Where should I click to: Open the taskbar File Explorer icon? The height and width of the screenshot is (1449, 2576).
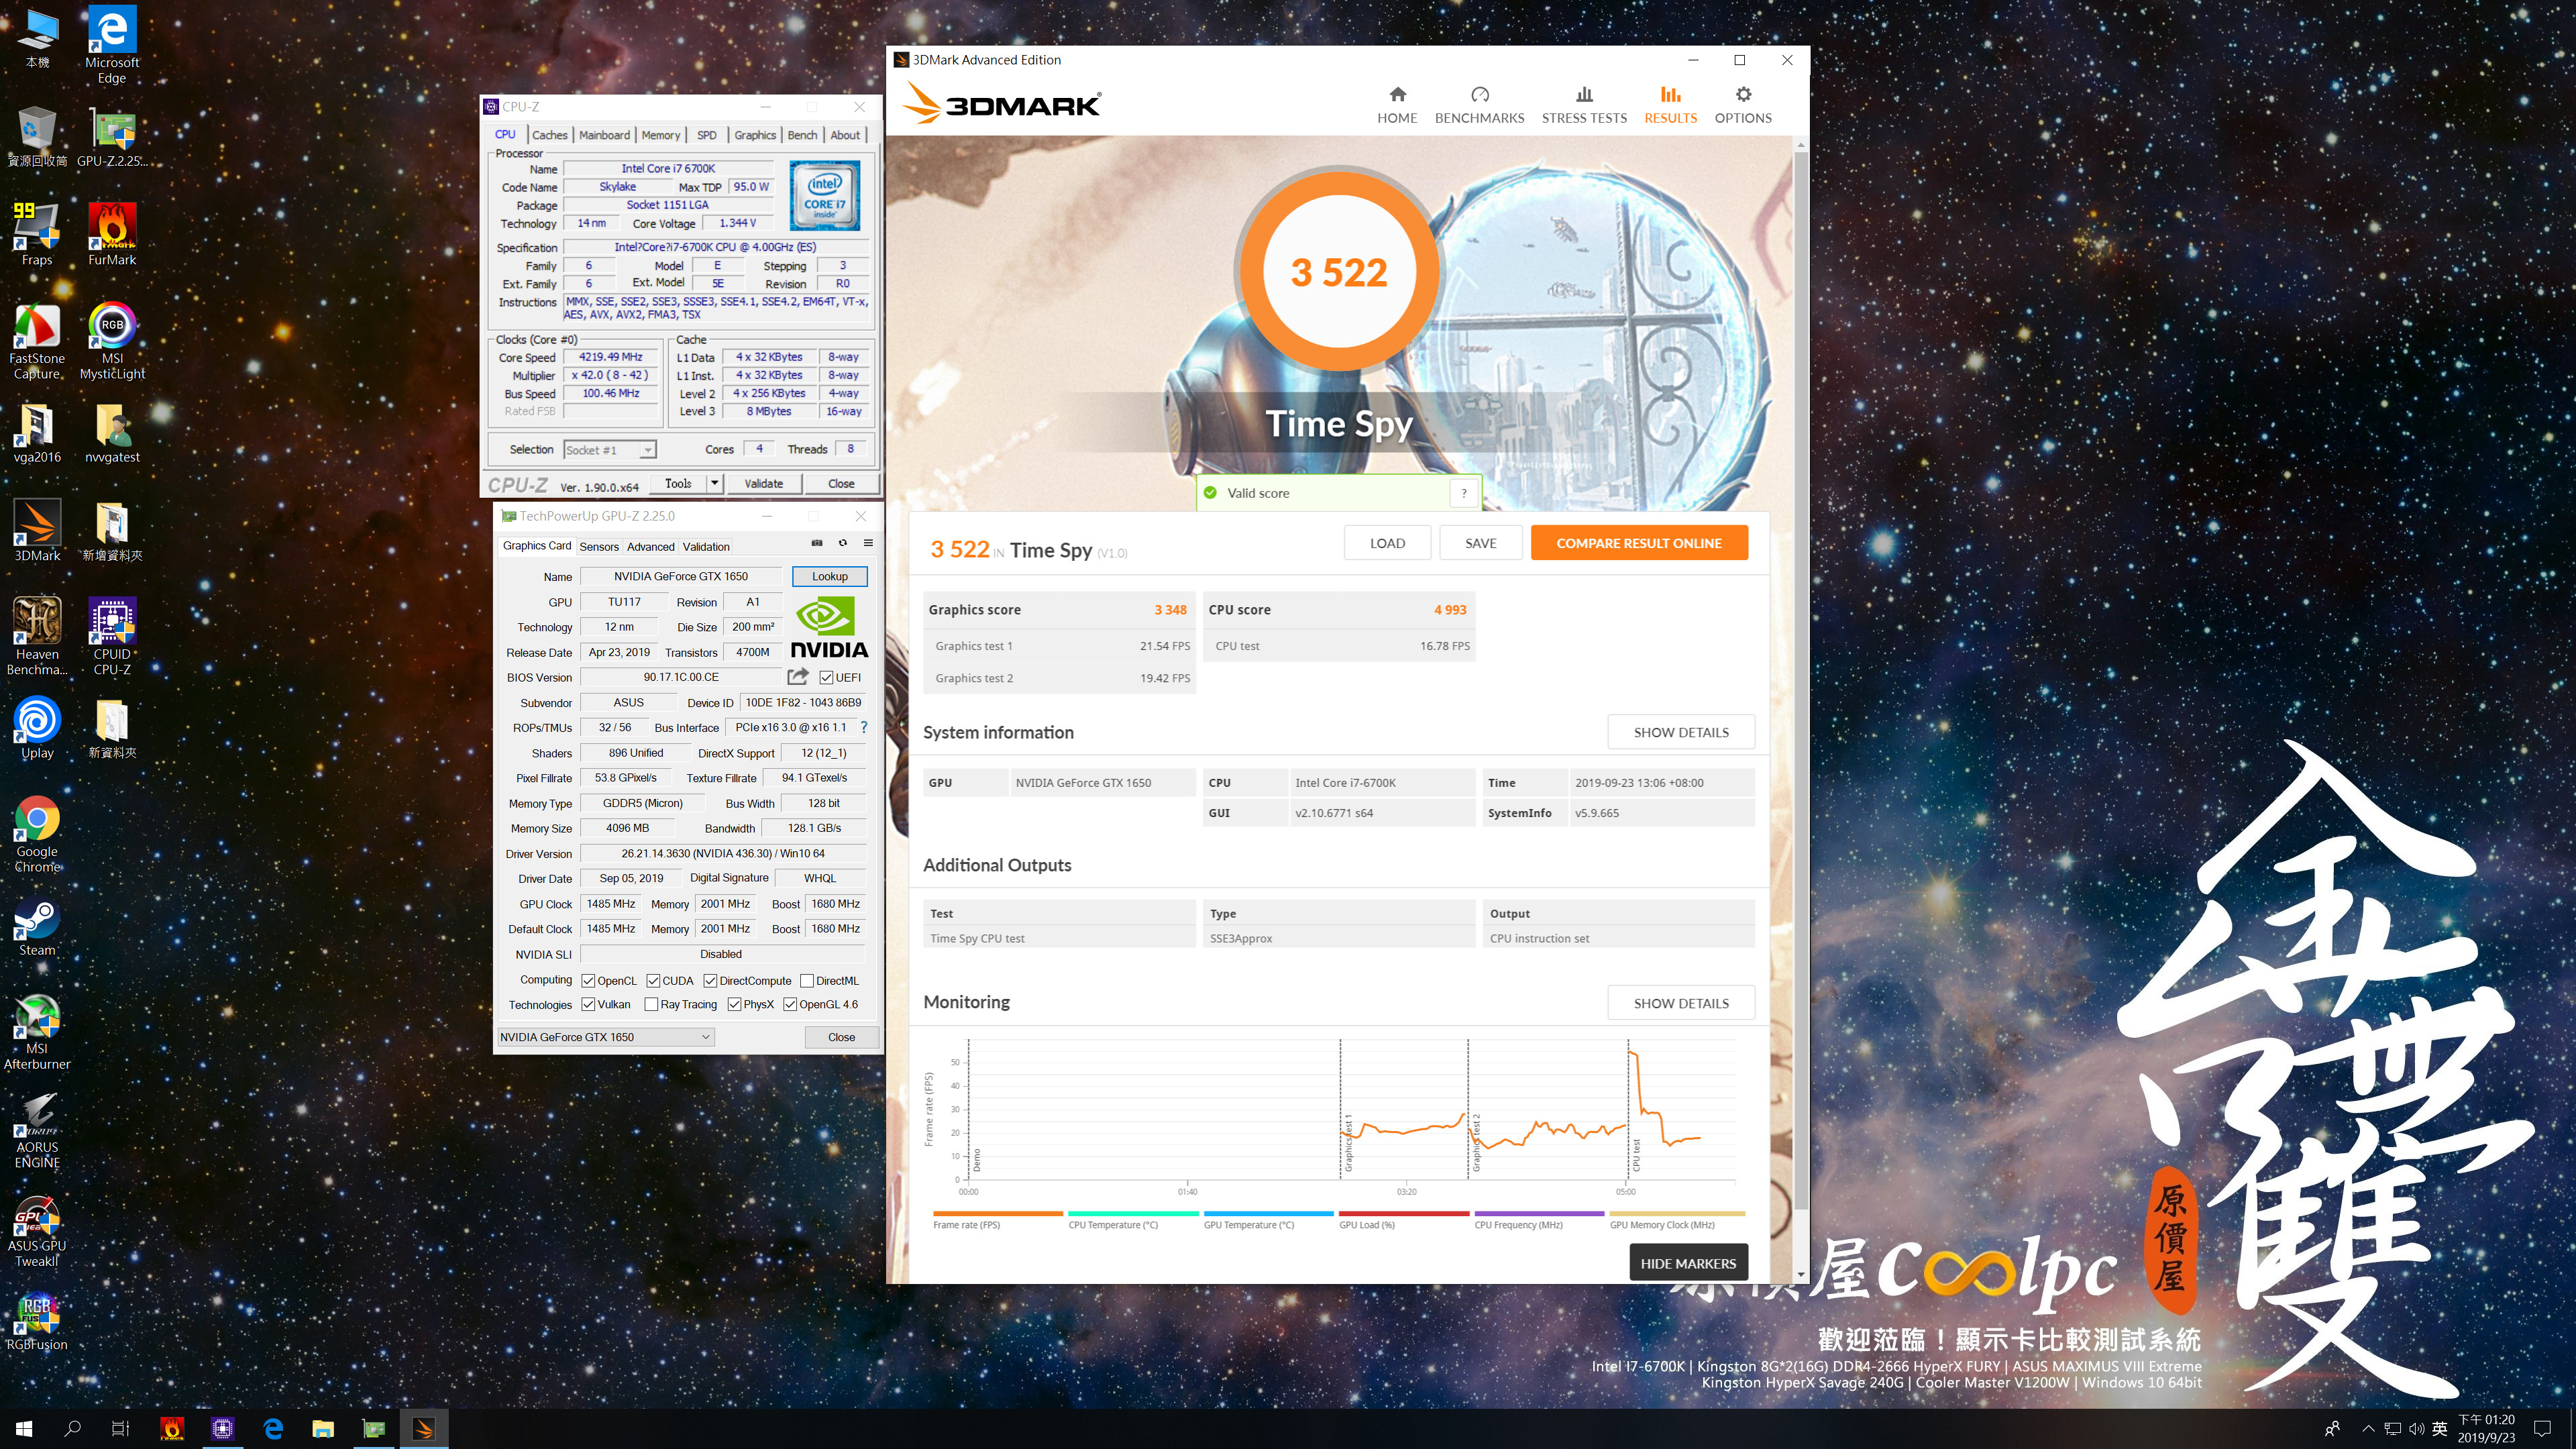(322, 1428)
